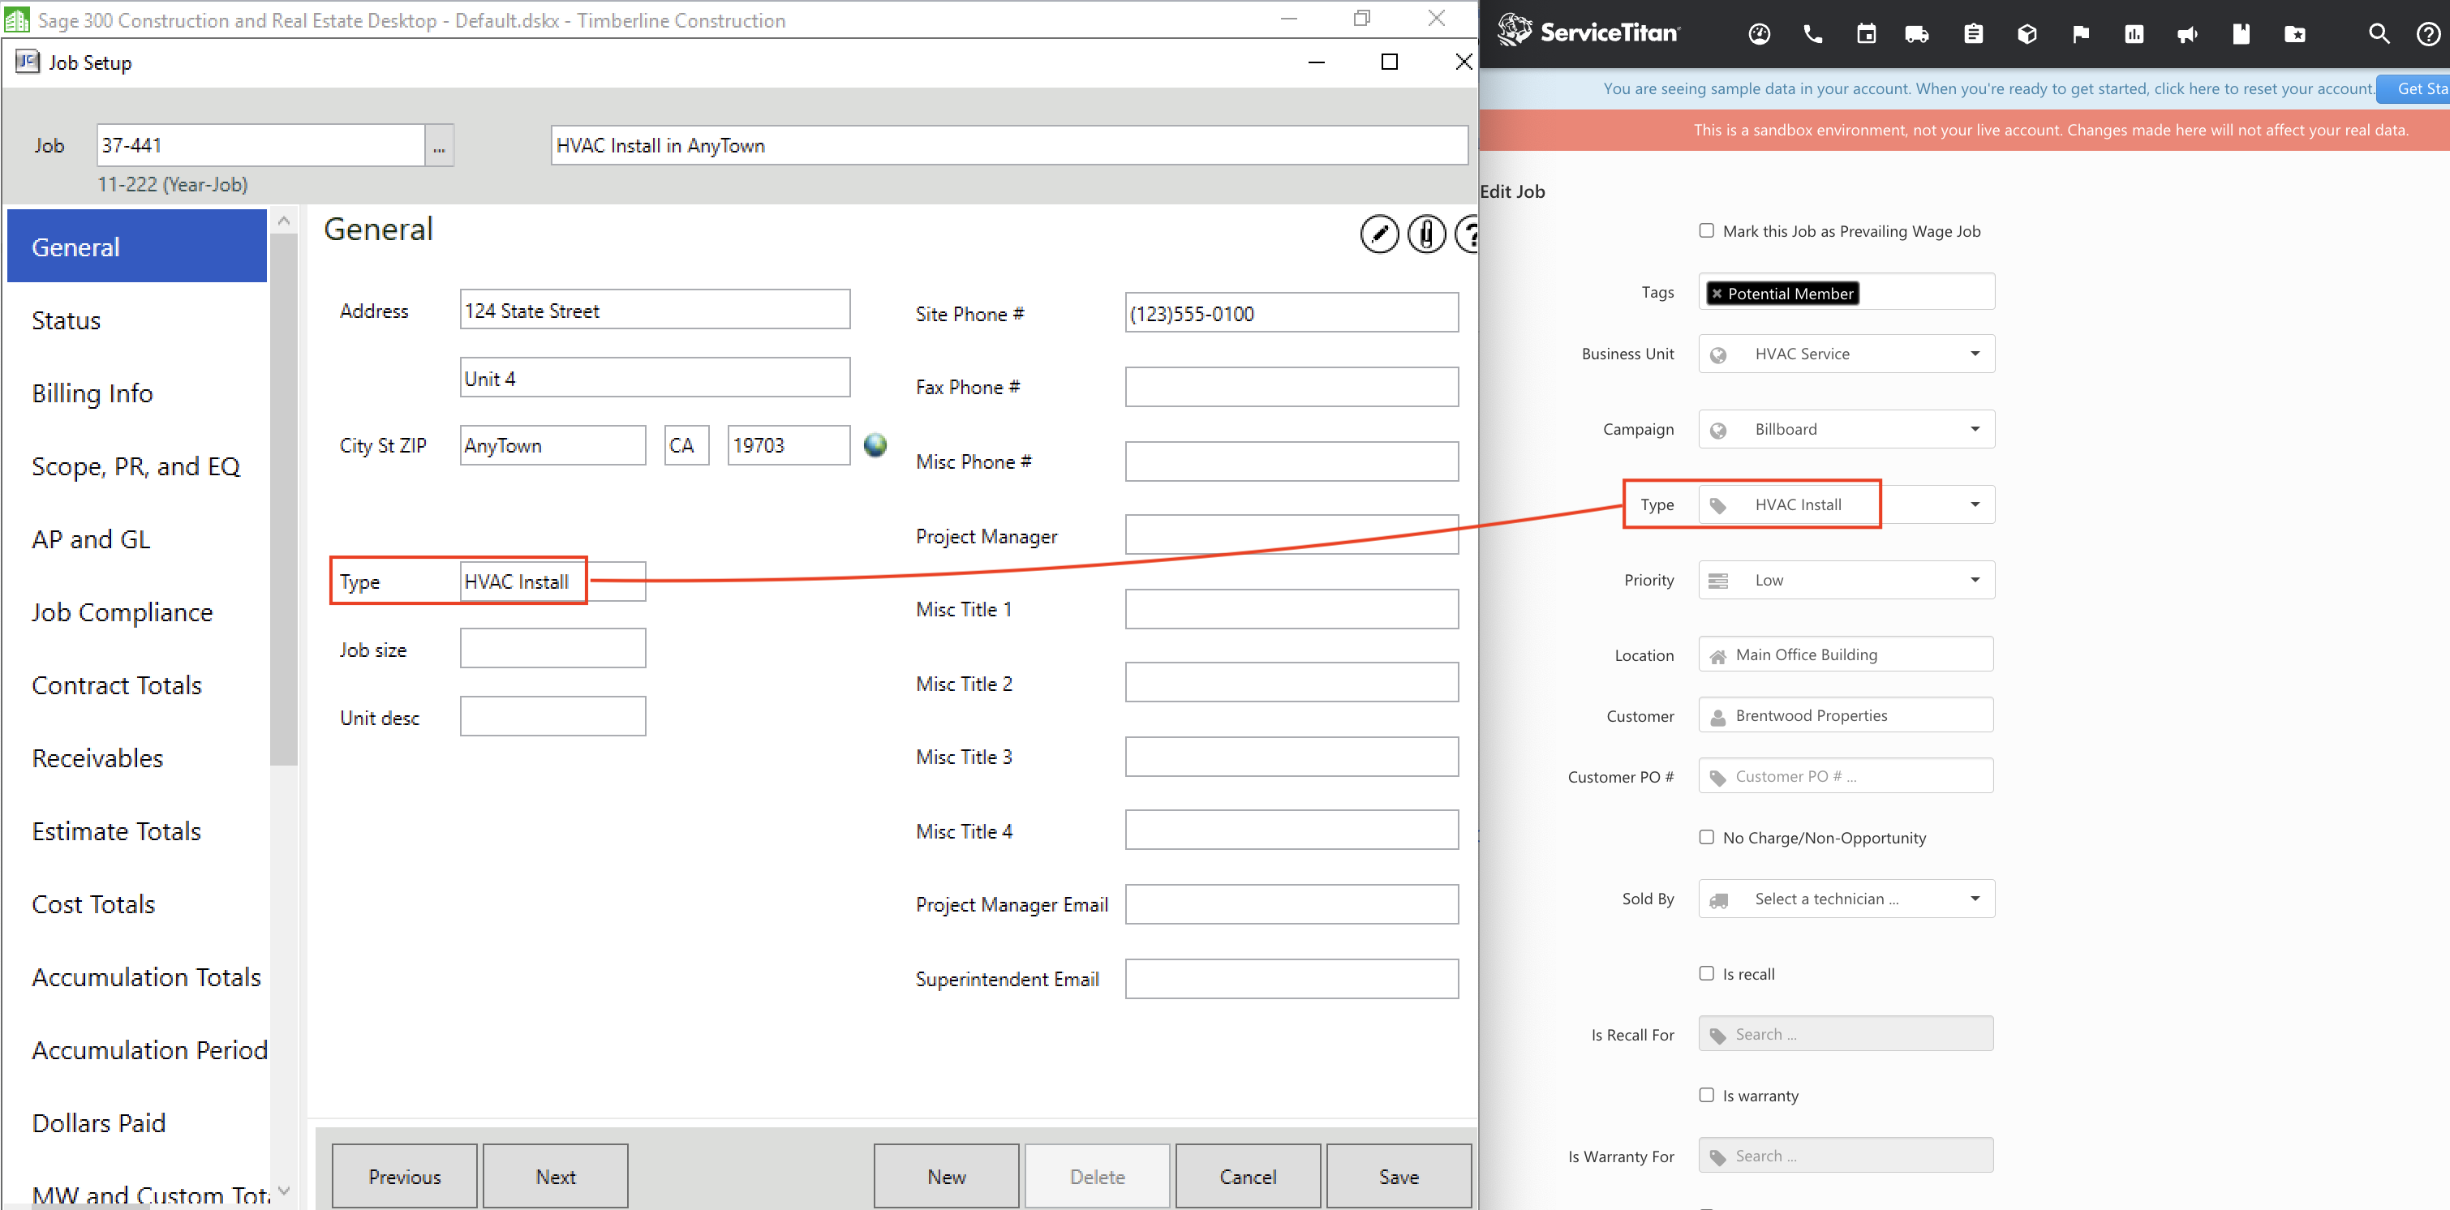Open the inventory box icon in ServiceTitan
Image resolution: width=2450 pixels, height=1210 pixels.
2026,34
